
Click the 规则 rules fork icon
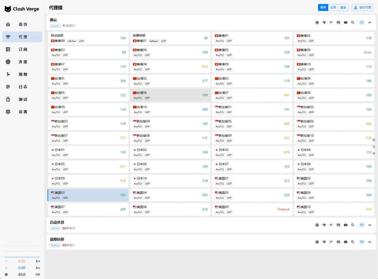8,74
